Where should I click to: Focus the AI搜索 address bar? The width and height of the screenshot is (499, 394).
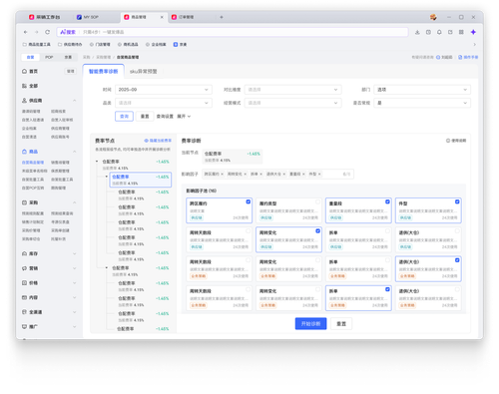(x=233, y=32)
